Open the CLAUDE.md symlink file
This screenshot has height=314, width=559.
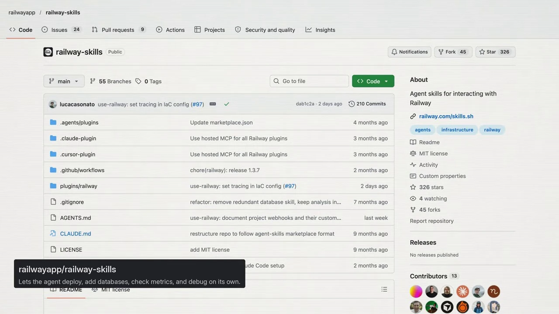pos(76,234)
